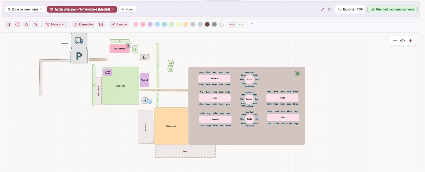Select the Barra cóctel block
The image size is (425, 172).
pos(99,91)
